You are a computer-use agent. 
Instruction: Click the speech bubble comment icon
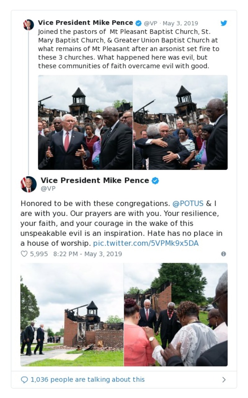point(25,379)
